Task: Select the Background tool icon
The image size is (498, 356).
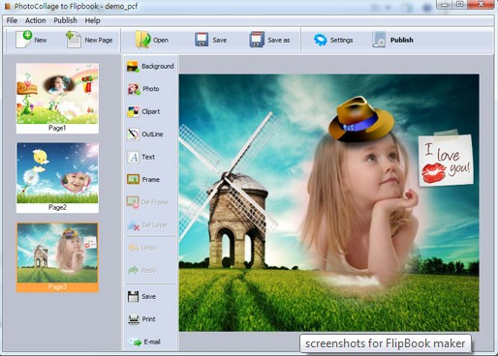Action: coord(133,66)
